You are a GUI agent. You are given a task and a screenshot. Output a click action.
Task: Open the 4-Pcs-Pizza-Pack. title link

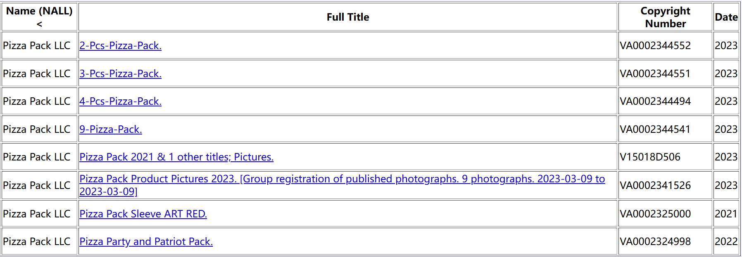[120, 101]
